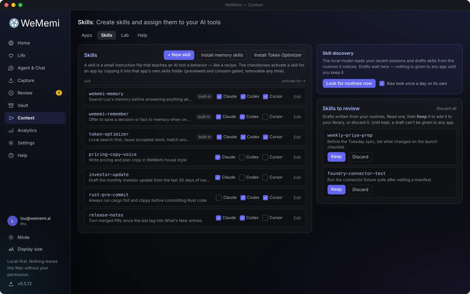
Task: Disable Codex for token-optimizer
Action: (x=243, y=137)
